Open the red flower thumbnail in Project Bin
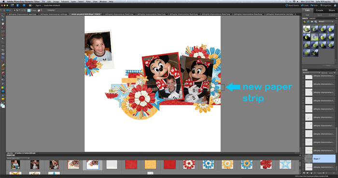The height and width of the screenshot is (178, 338). pyautogui.click(x=266, y=164)
